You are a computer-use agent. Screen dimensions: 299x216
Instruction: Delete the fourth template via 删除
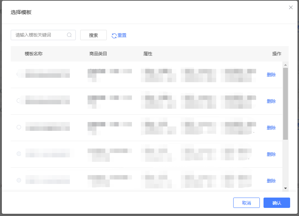tap(271, 154)
